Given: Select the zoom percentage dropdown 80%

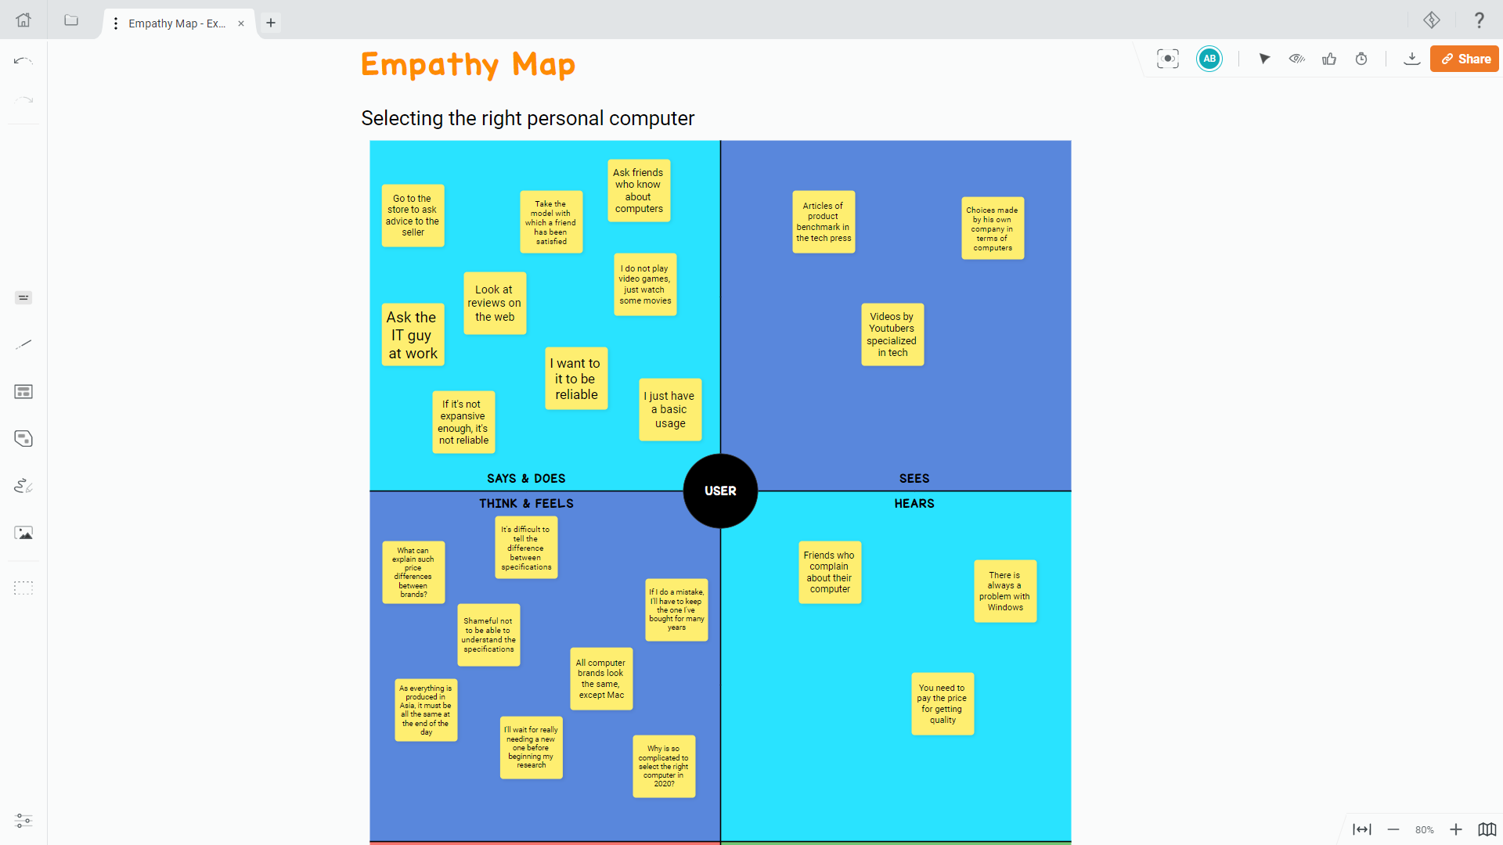Looking at the screenshot, I should 1426,829.
